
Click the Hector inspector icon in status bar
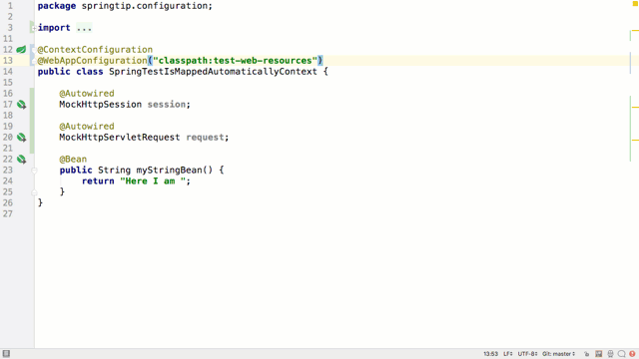(610, 354)
